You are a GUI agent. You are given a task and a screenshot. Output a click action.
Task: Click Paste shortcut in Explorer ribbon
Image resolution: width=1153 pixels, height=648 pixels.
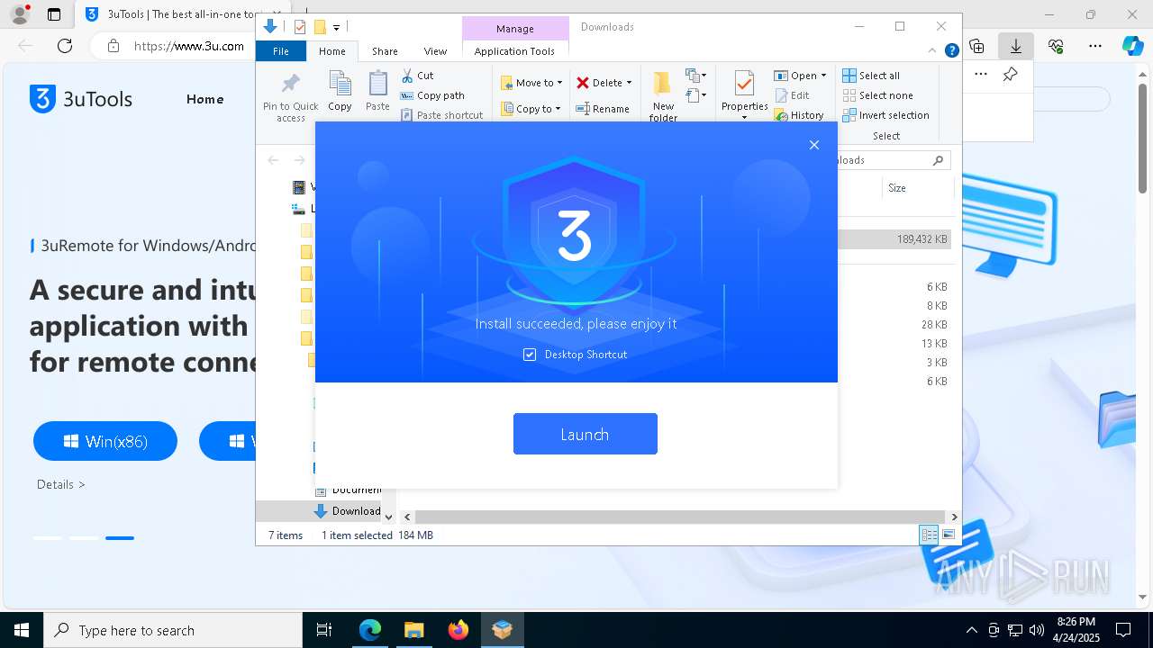[442, 115]
